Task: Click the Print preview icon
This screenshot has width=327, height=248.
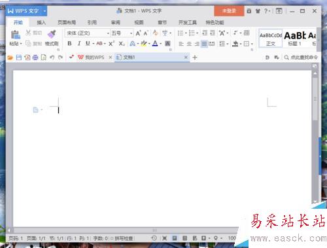Action: coord(44,58)
